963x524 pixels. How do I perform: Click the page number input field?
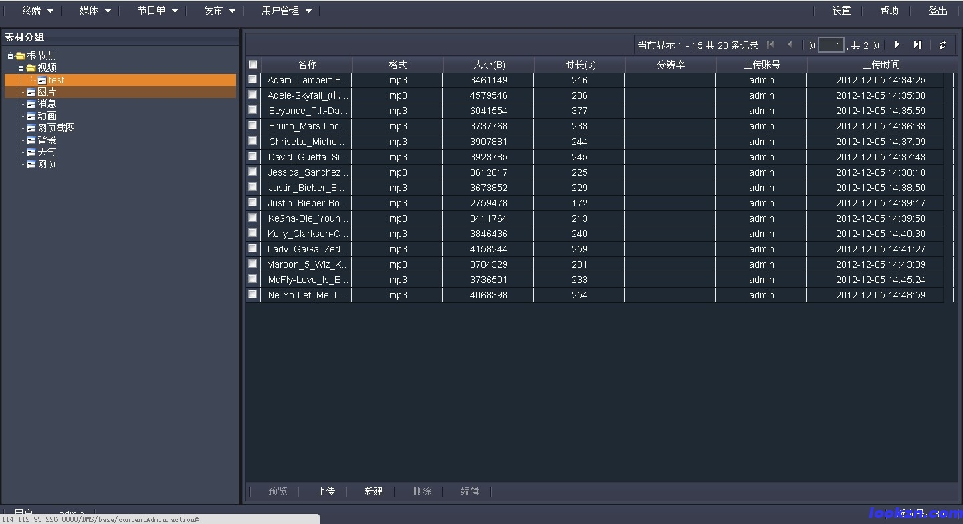pos(831,45)
